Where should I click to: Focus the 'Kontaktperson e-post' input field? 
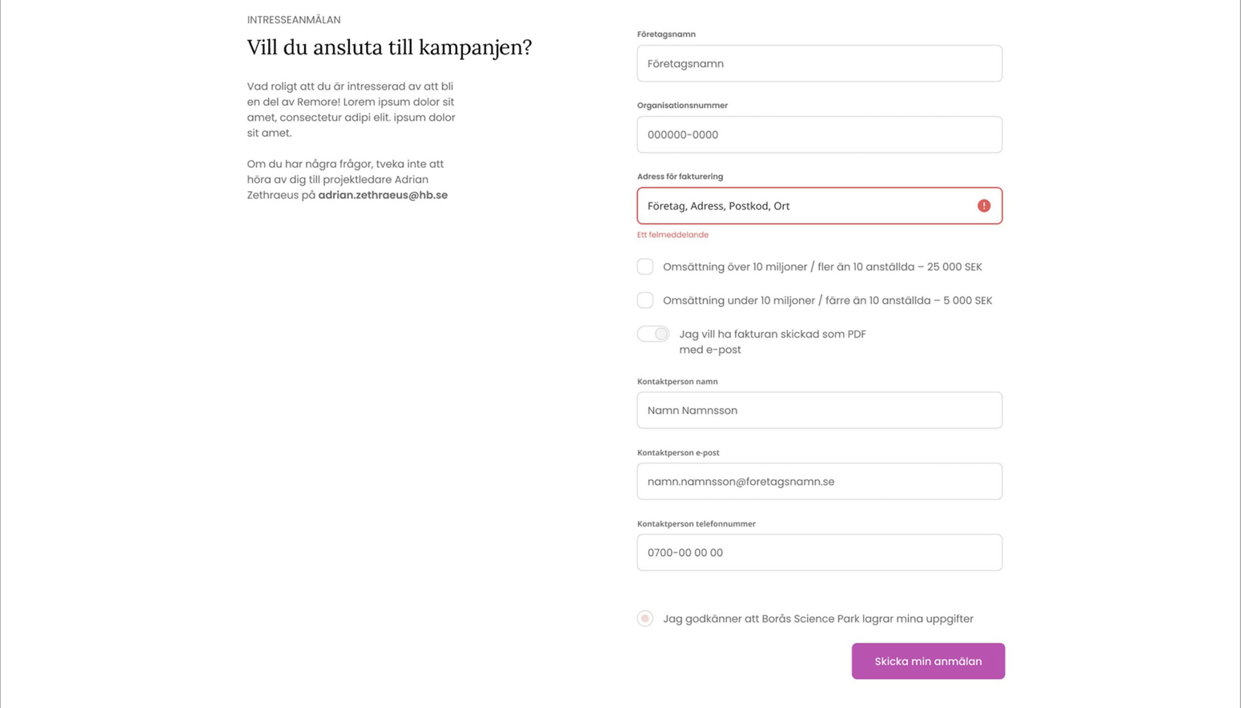click(x=819, y=482)
